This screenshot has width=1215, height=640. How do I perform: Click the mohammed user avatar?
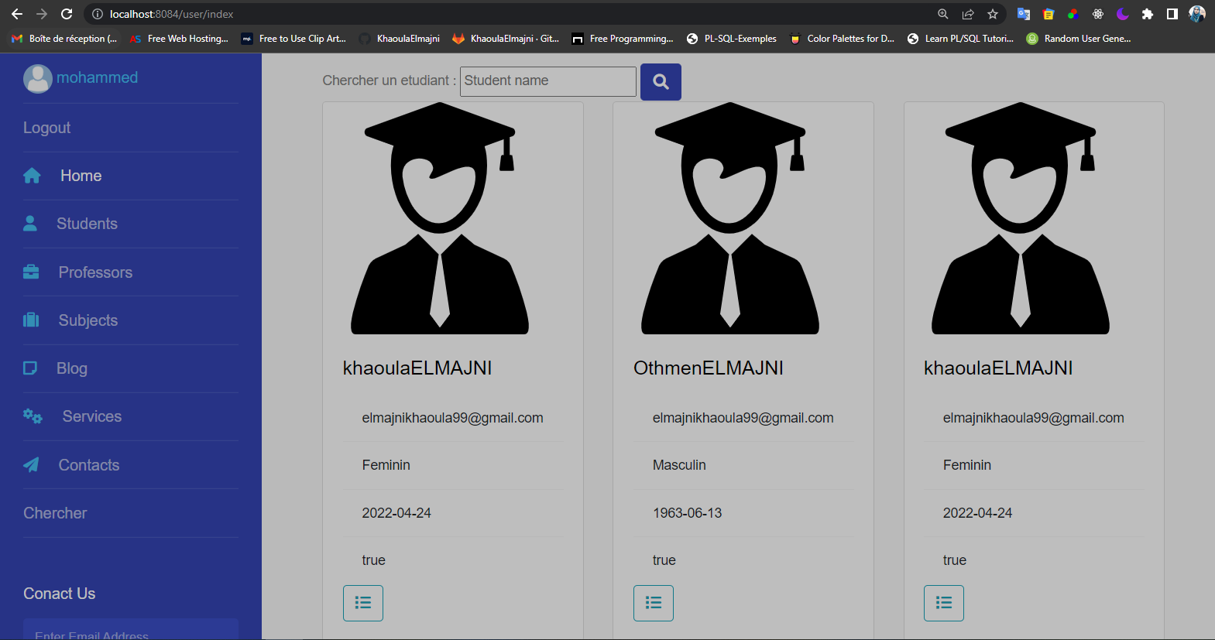click(37, 78)
